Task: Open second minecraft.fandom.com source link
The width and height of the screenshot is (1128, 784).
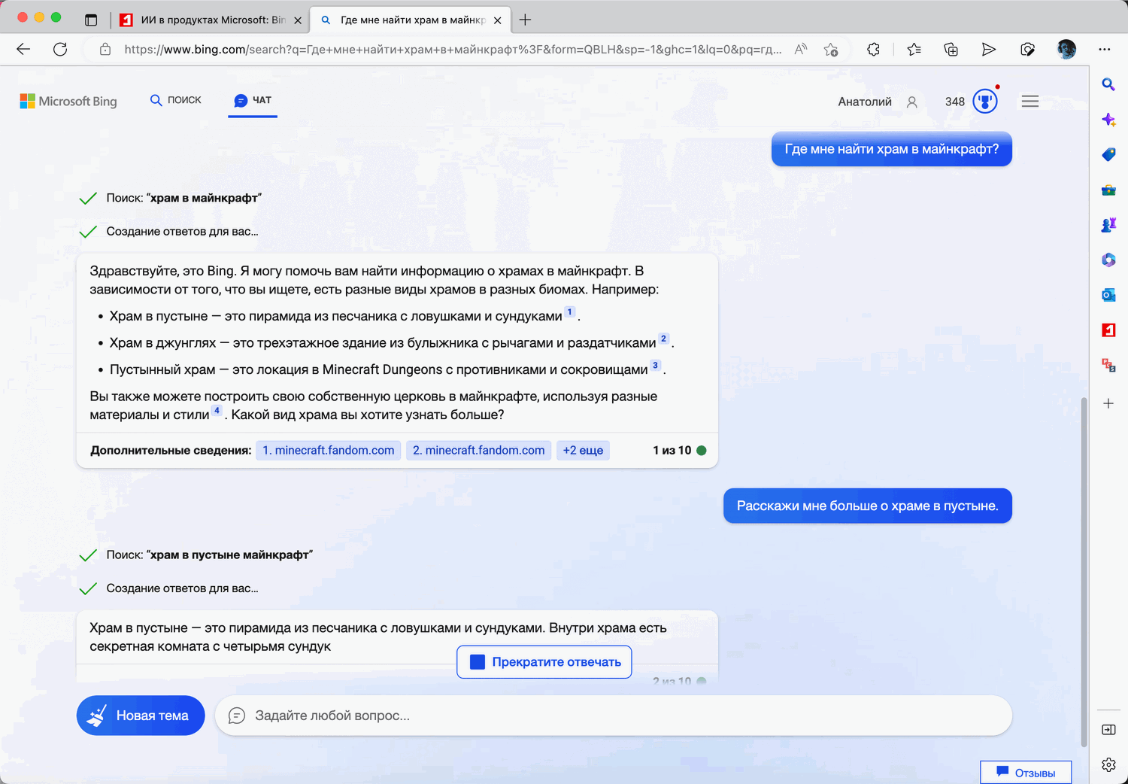Action: point(479,450)
